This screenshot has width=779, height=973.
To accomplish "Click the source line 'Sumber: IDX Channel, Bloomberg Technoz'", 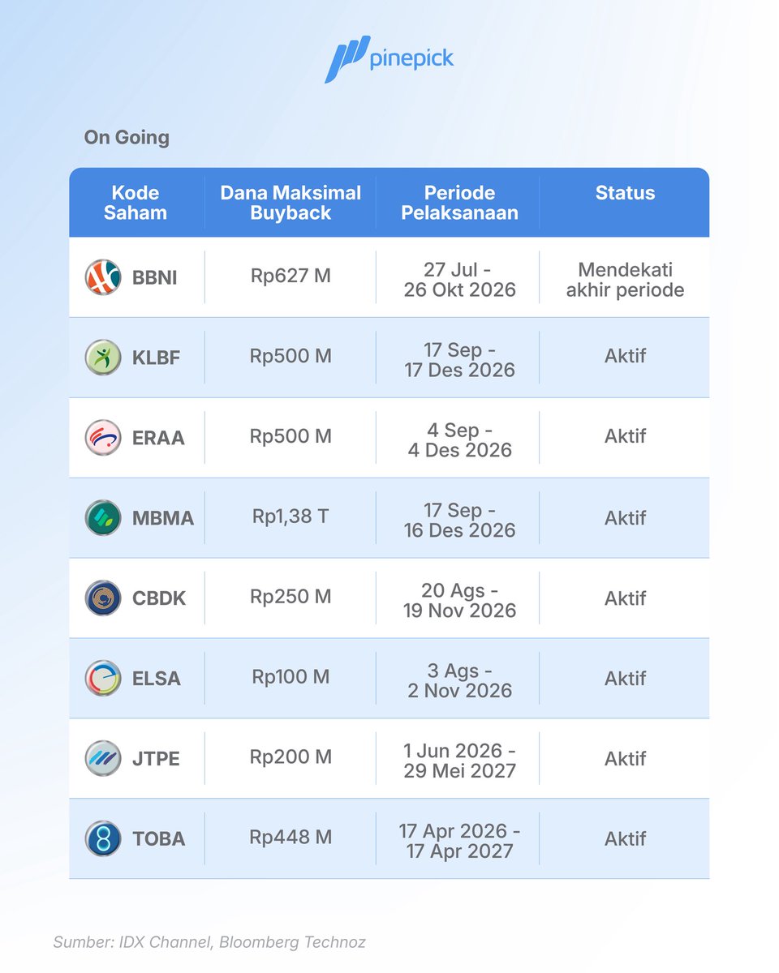I will pyautogui.click(x=209, y=942).
